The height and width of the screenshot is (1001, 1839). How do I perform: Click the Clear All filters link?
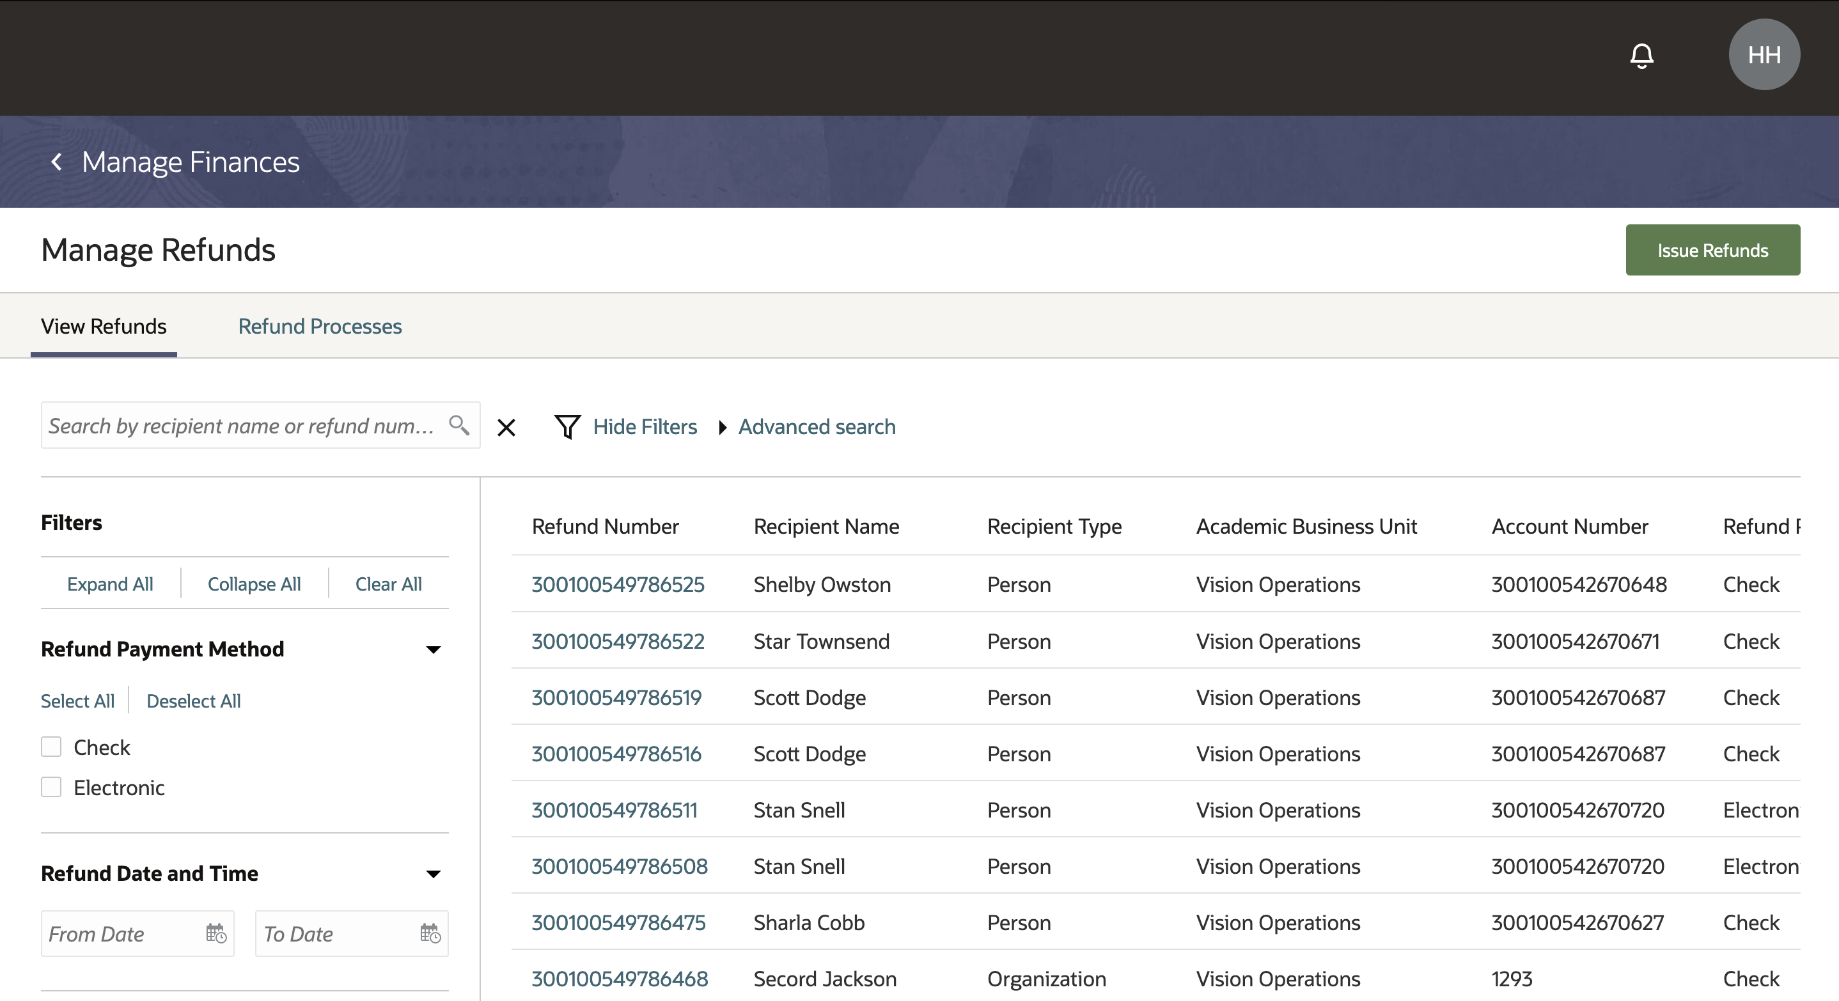point(388,584)
